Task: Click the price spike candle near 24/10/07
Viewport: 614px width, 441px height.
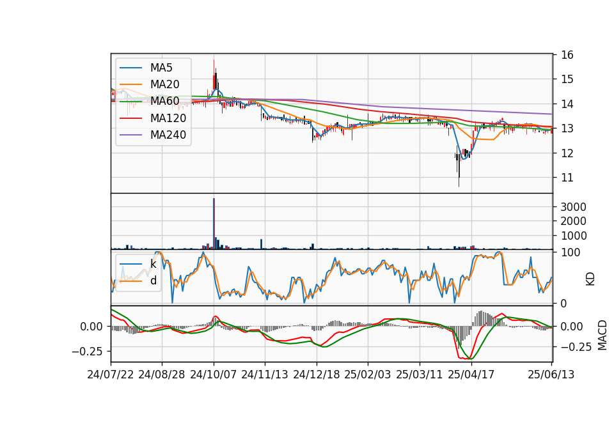Action: 214,74
